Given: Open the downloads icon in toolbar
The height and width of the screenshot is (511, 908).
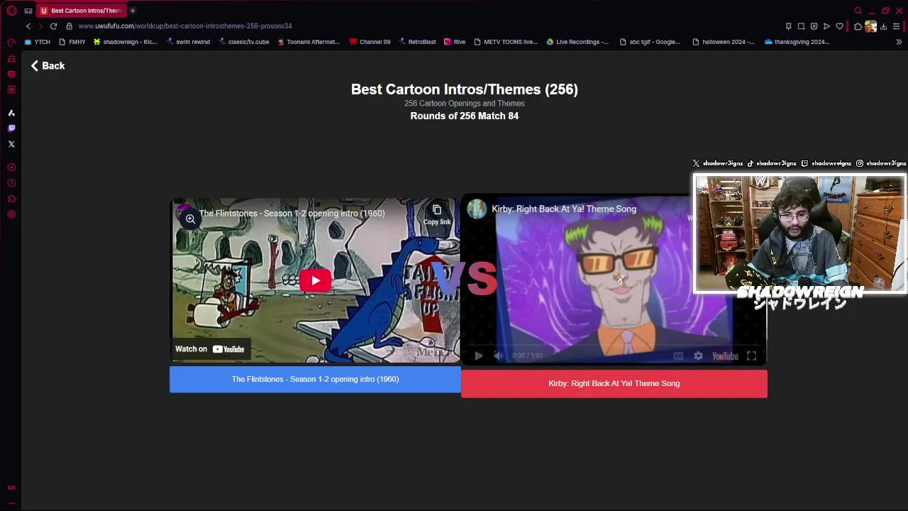Looking at the screenshot, I should 883,26.
